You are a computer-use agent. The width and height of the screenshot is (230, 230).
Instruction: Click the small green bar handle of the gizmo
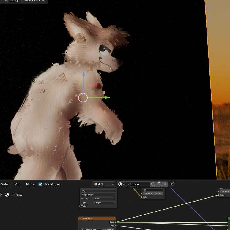click(80, 84)
